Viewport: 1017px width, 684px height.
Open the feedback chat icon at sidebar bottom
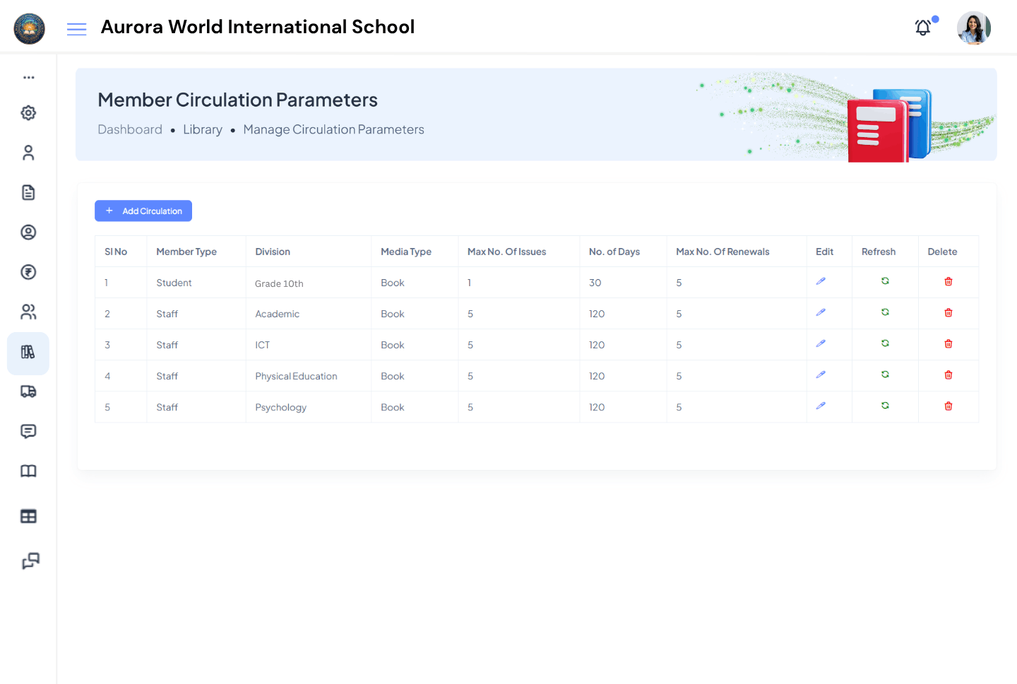point(28,561)
